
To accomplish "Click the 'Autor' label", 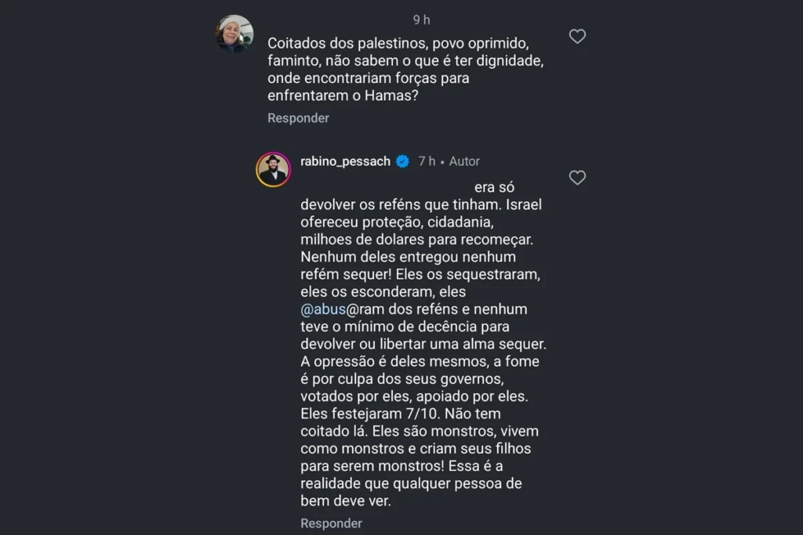I will click(x=464, y=161).
